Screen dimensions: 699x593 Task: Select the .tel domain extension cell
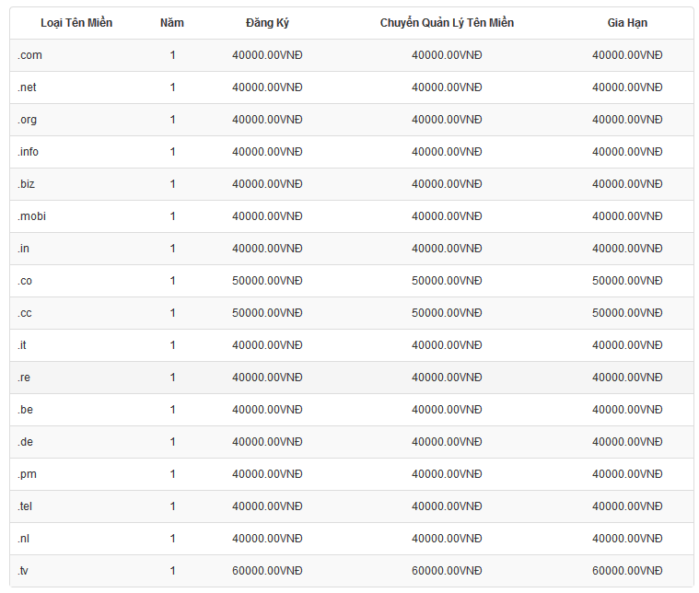point(26,506)
